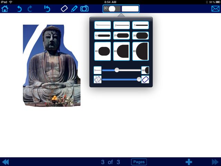Tap the solid eraser full-opacity icon

(145, 80)
